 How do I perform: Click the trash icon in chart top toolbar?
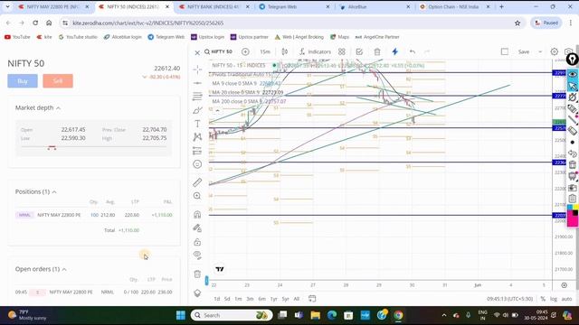[x=377, y=51]
